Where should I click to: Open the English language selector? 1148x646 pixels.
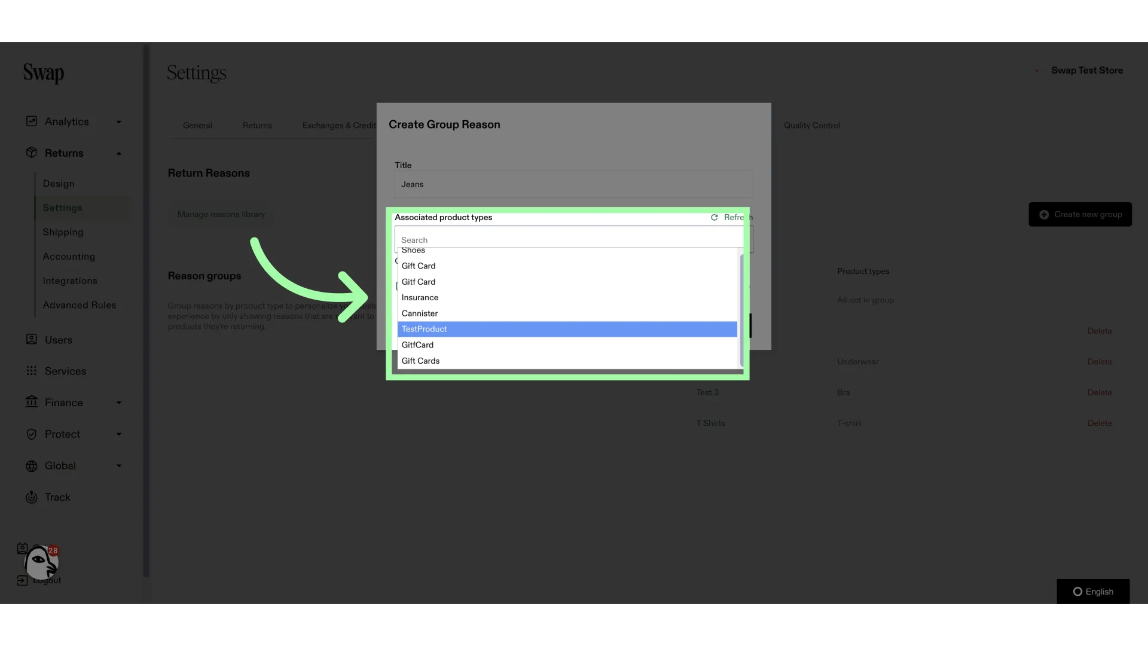click(1093, 592)
